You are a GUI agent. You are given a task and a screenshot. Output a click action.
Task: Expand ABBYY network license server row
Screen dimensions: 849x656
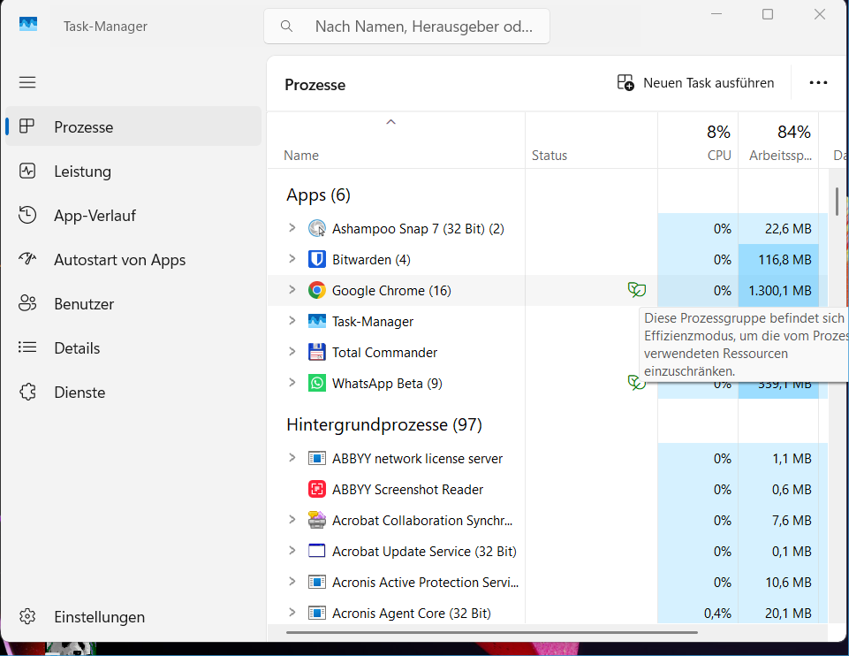tap(292, 458)
